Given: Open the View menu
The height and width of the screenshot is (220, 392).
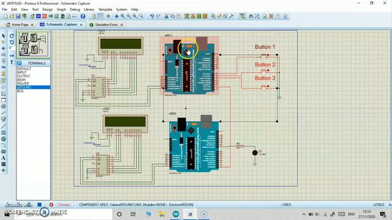Looking at the screenshot, I should coord(24,10).
